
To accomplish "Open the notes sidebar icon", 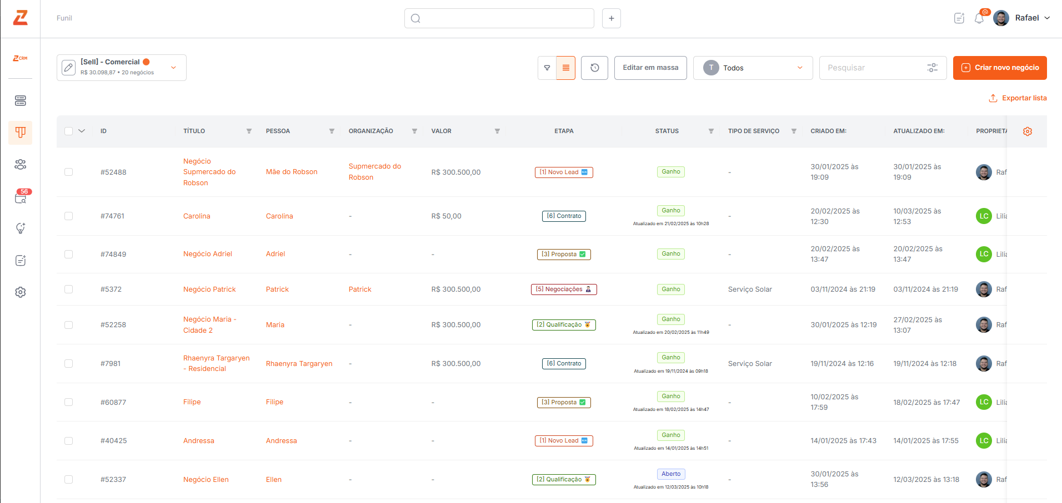I will (21, 261).
